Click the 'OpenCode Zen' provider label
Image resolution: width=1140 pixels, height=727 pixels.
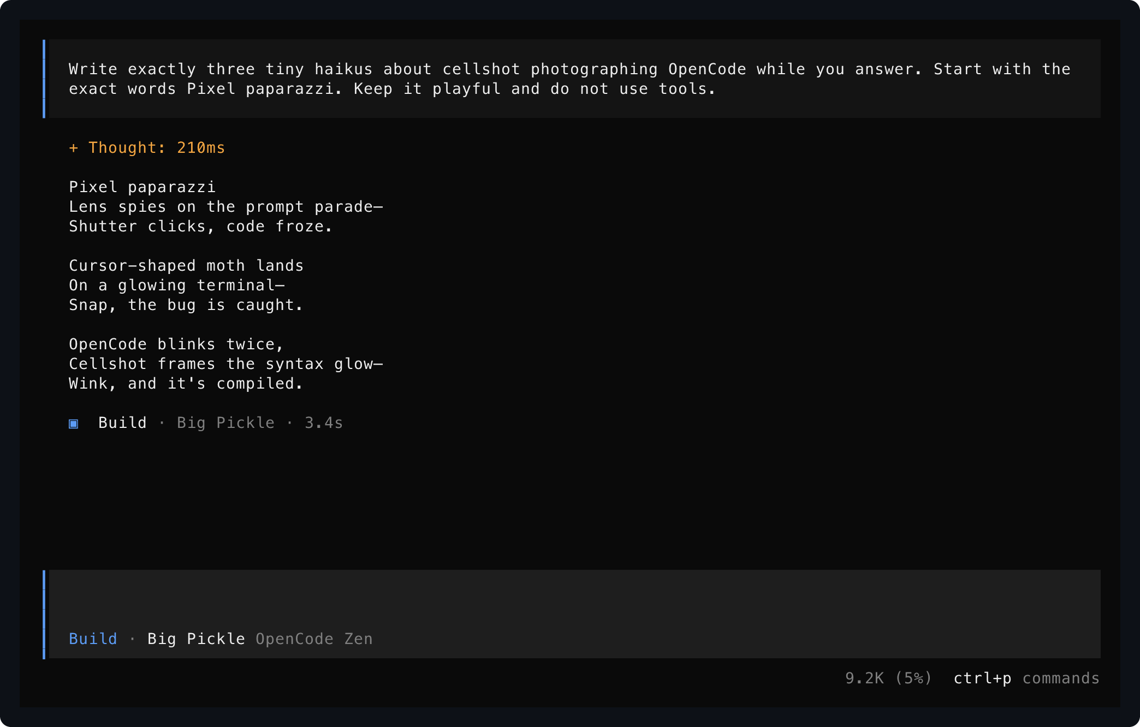314,639
